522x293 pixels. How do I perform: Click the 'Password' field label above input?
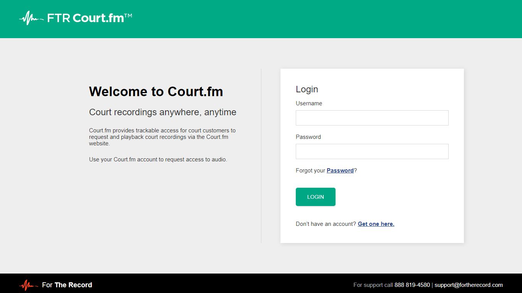[x=308, y=137]
